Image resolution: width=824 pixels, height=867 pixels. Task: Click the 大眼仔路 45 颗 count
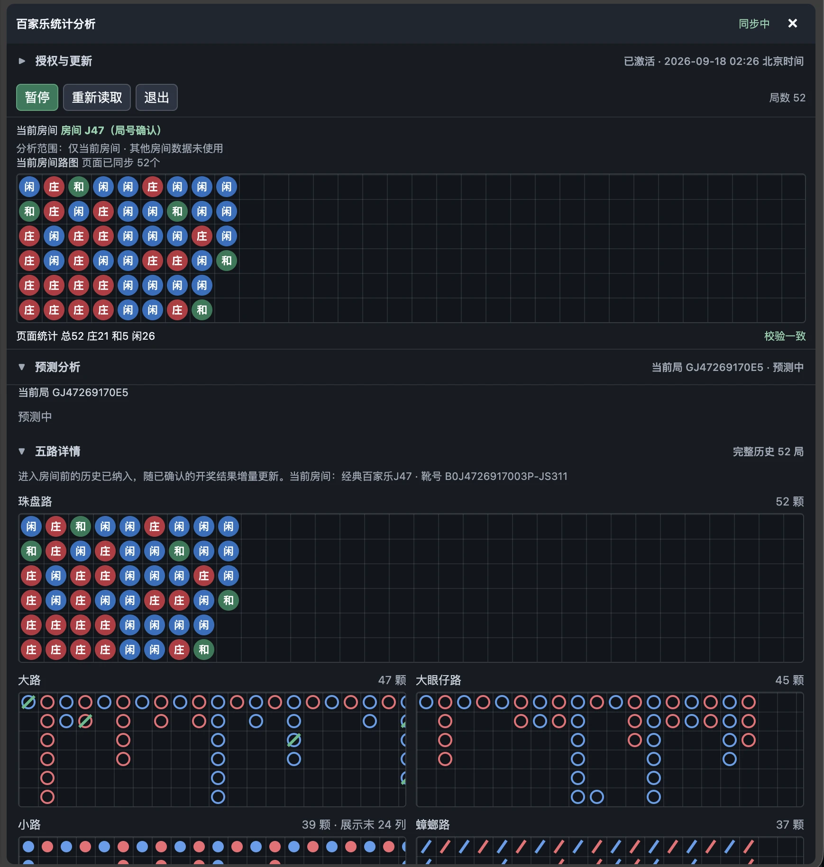(x=789, y=680)
